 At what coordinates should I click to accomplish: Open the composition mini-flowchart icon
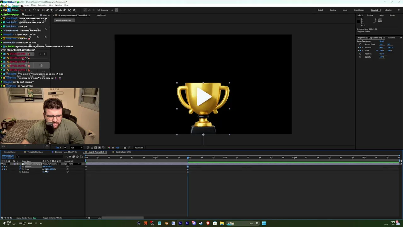point(66,157)
